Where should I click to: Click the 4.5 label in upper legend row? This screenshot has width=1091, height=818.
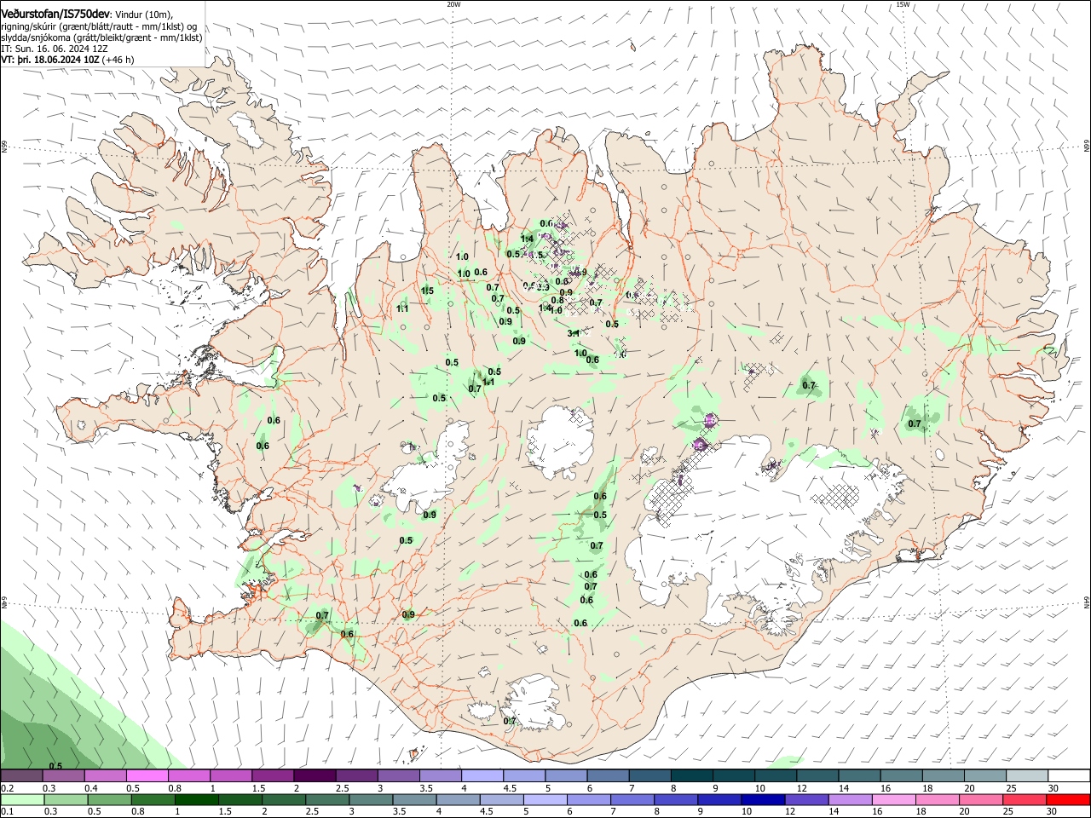coord(510,788)
